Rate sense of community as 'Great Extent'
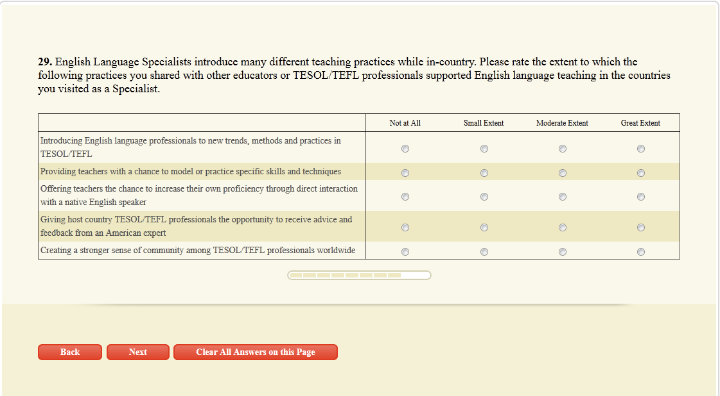This screenshot has height=396, width=720. coord(641,252)
